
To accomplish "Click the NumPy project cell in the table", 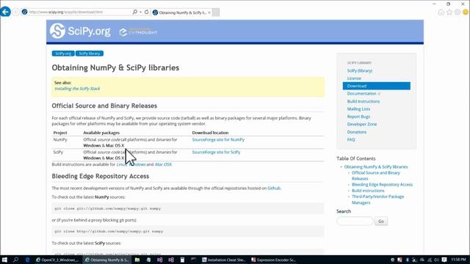I will coord(60,140).
